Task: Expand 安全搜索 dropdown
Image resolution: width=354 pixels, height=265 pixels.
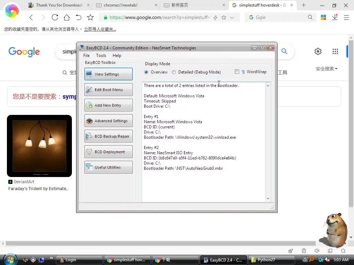Action: (x=326, y=69)
